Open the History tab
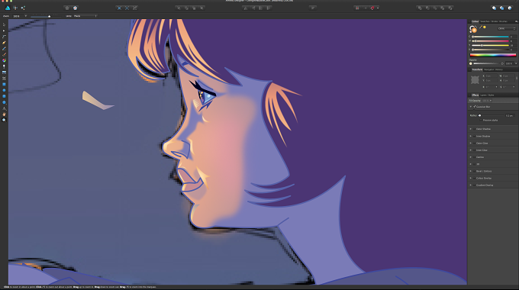 (499, 69)
